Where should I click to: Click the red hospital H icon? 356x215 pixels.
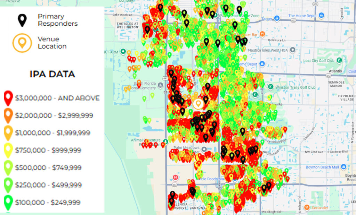tap(176, 177)
